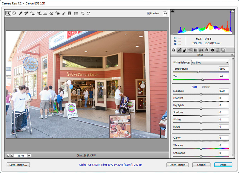Select the Adjustment Brush tool
Screen dimensions: 239x173
point(64,13)
